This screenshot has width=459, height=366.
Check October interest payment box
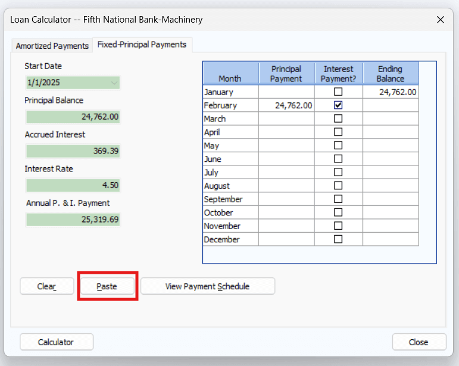pyautogui.click(x=338, y=212)
